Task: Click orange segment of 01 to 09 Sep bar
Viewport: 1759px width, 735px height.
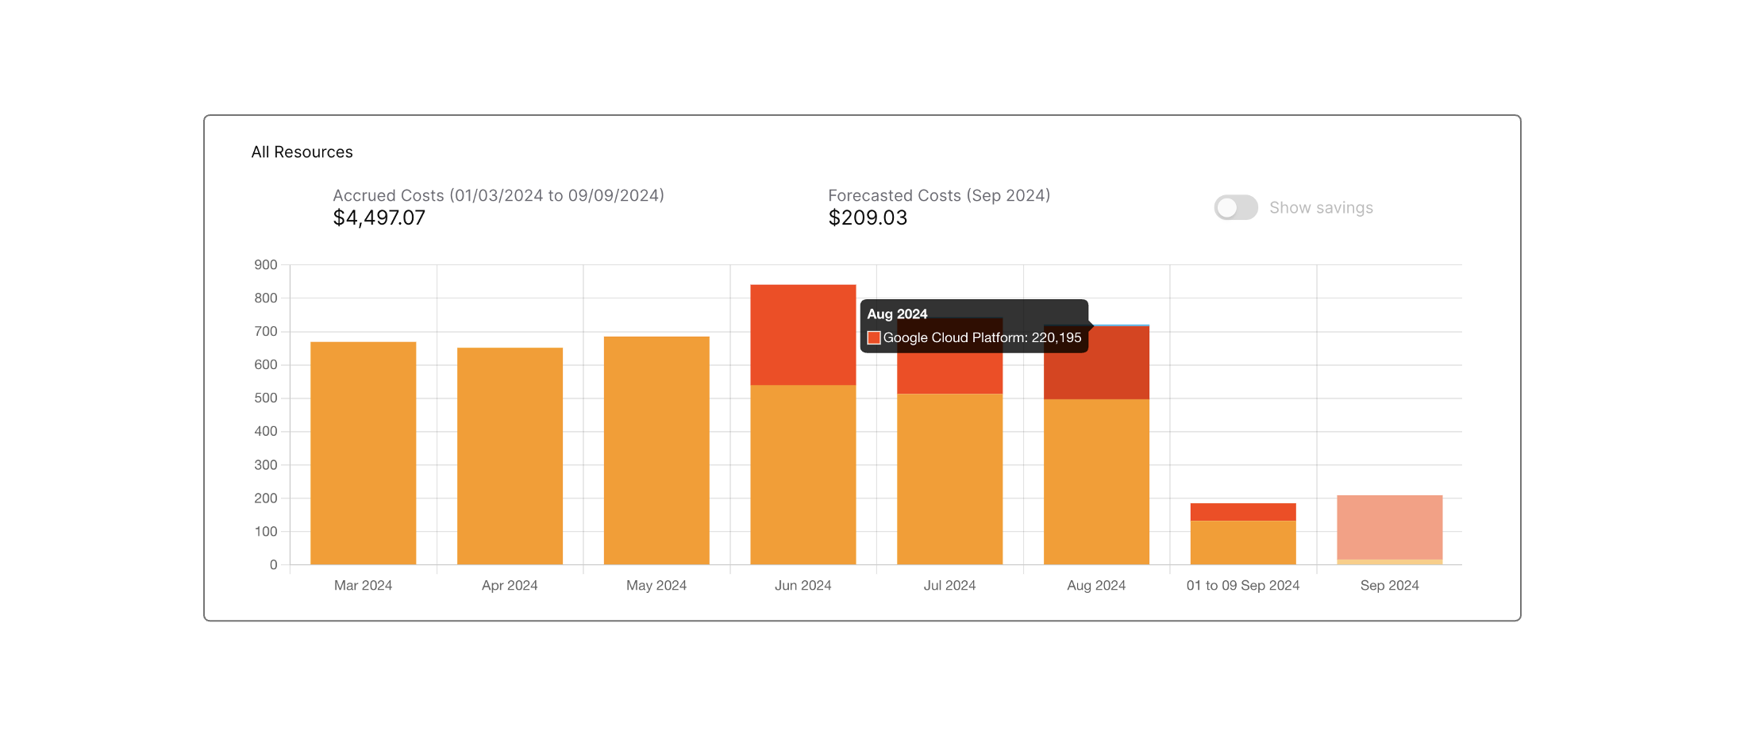Action: (x=1243, y=543)
